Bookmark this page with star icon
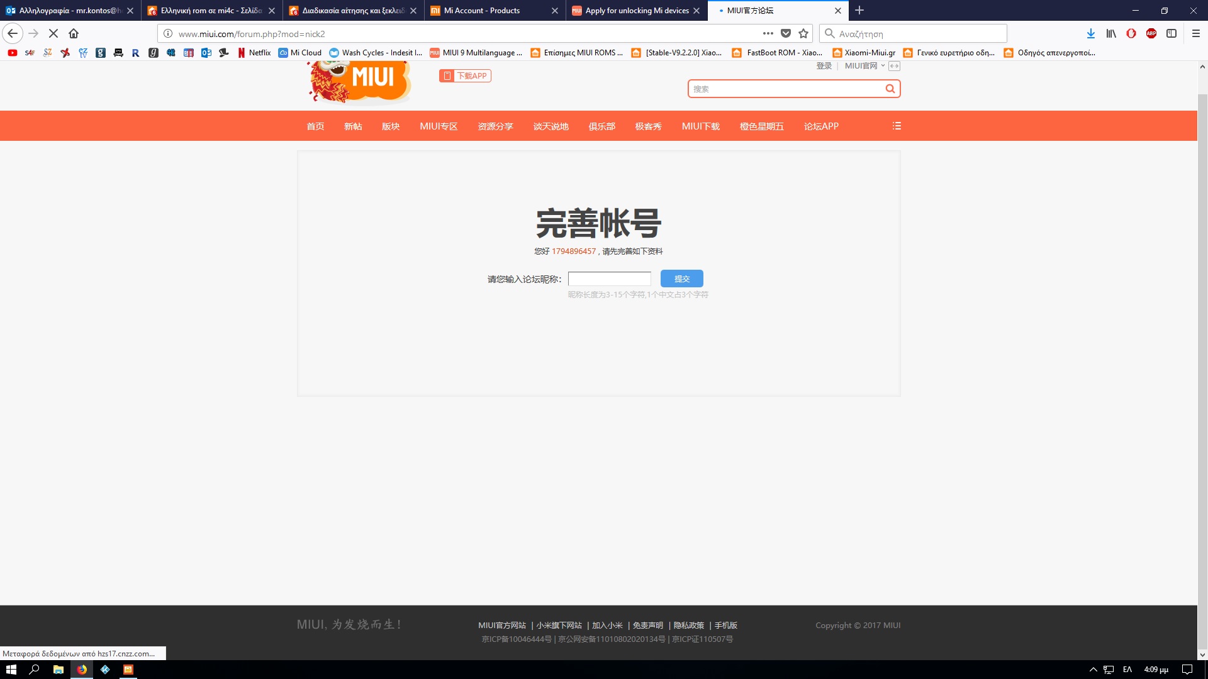 [x=803, y=34]
